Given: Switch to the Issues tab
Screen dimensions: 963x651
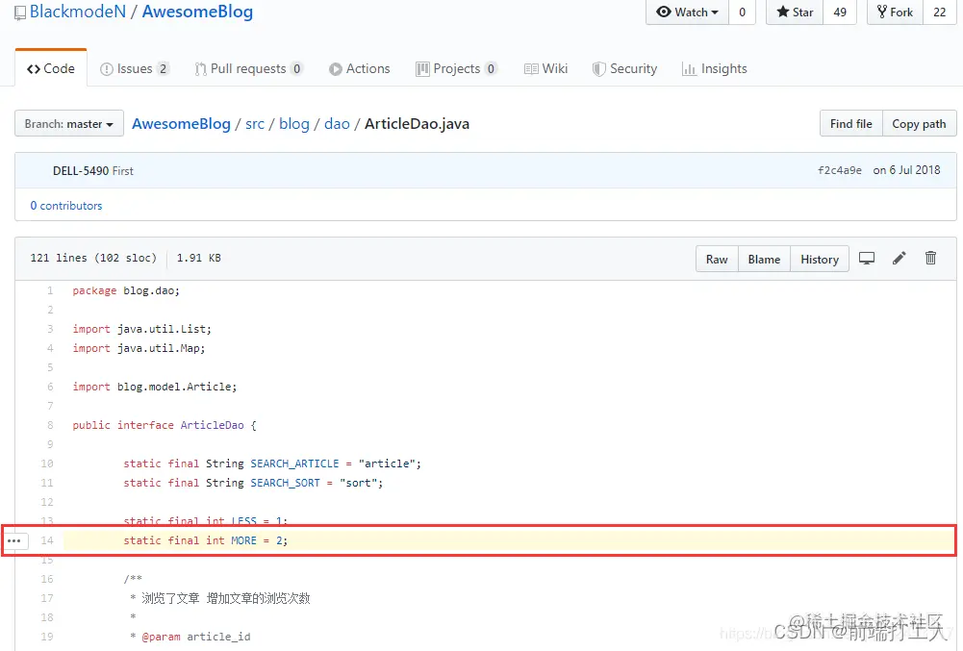Looking at the screenshot, I should pyautogui.click(x=134, y=69).
